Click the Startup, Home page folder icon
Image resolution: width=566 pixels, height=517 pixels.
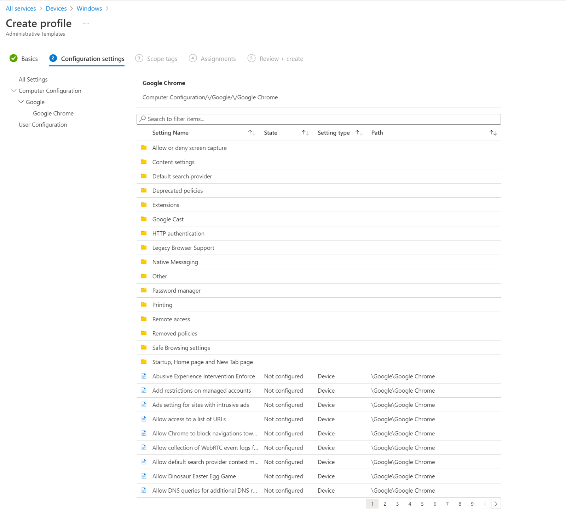click(x=144, y=362)
